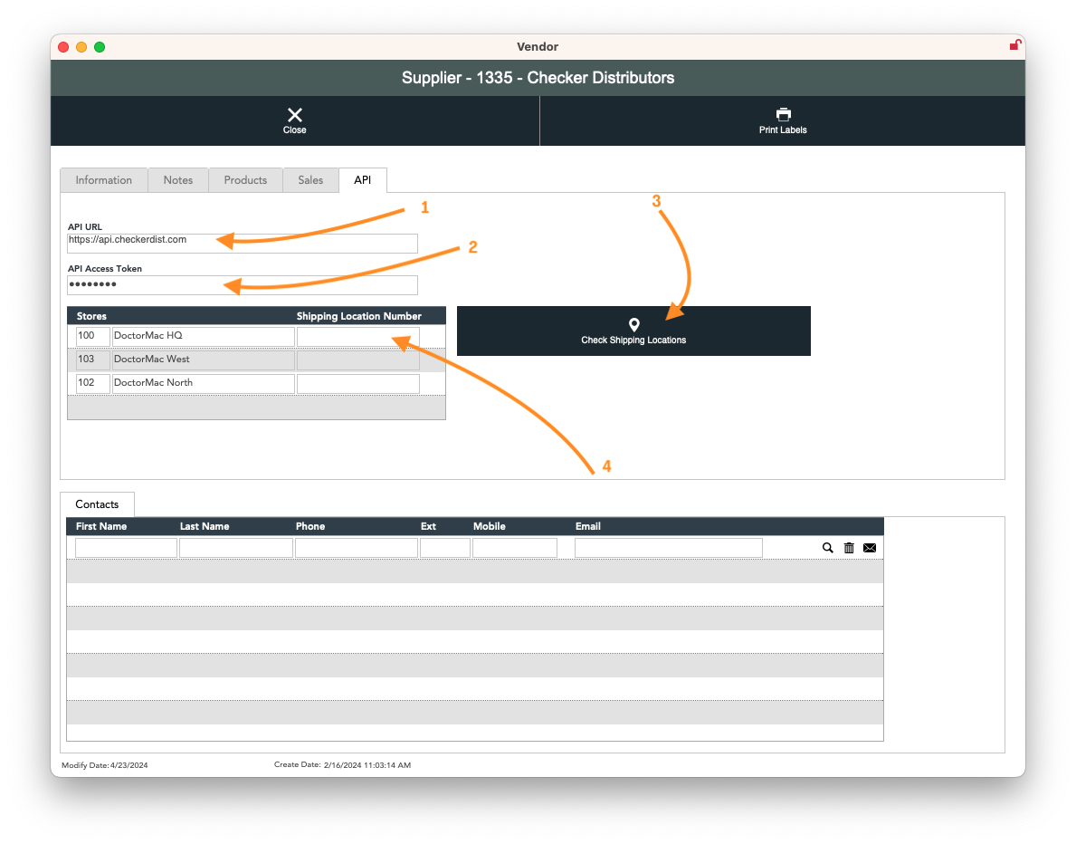Focus the API Access Token field
1076x844 pixels.
point(243,285)
